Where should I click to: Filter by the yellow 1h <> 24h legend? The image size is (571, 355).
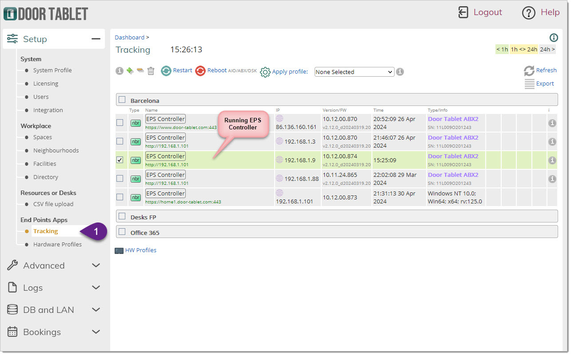pos(523,49)
